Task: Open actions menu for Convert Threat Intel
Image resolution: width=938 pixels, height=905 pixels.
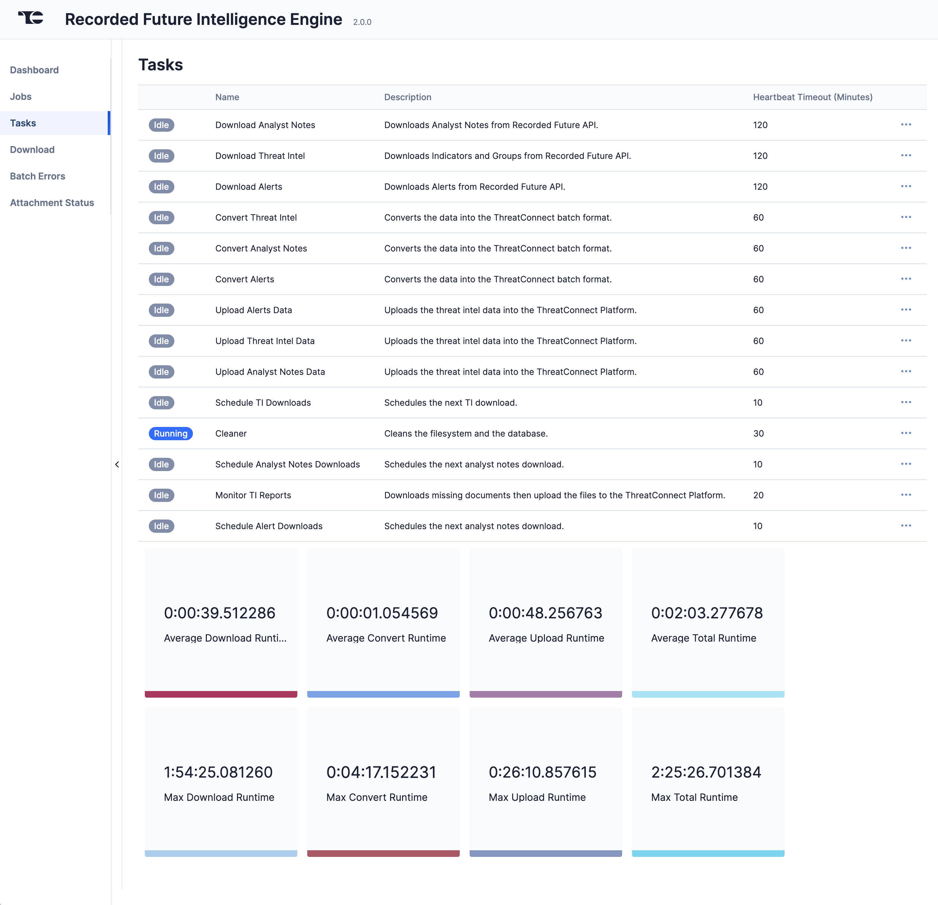Action: click(x=906, y=218)
